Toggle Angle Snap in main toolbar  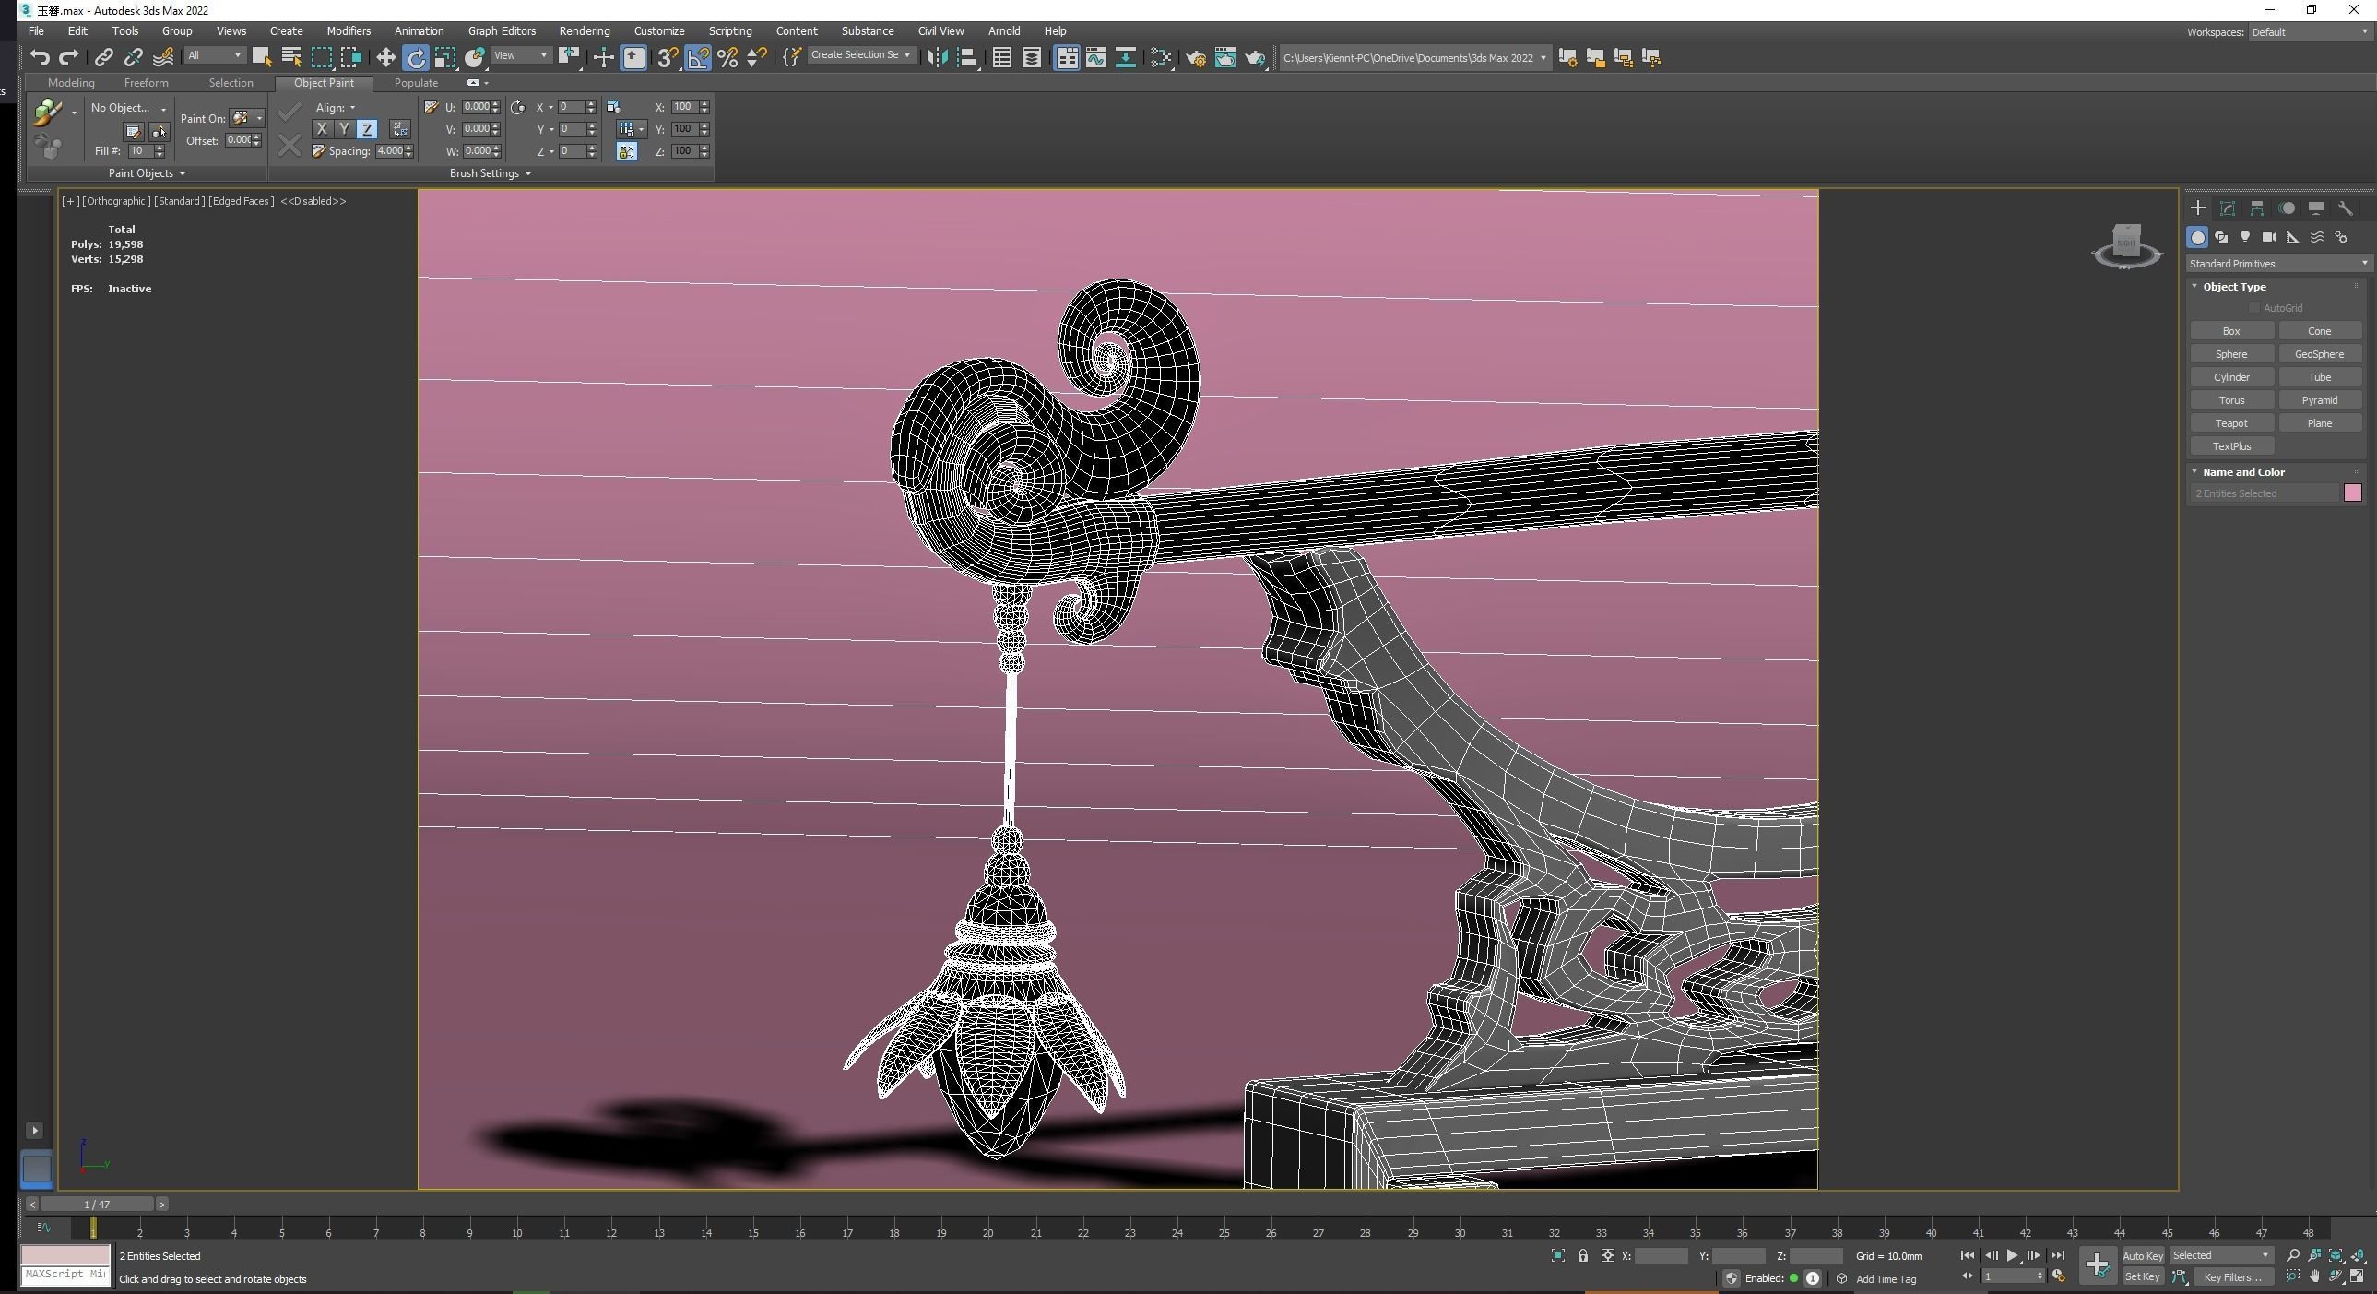698,58
